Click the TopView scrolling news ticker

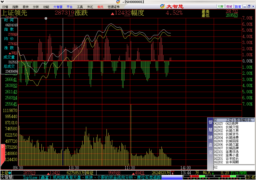point(92,177)
